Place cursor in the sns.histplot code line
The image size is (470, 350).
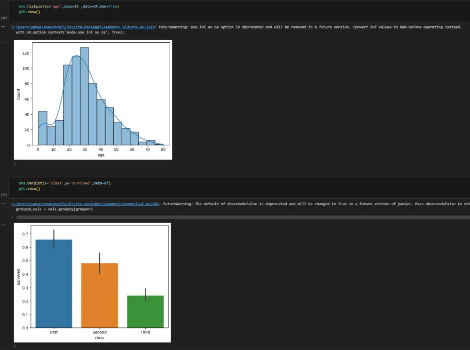(69, 6)
